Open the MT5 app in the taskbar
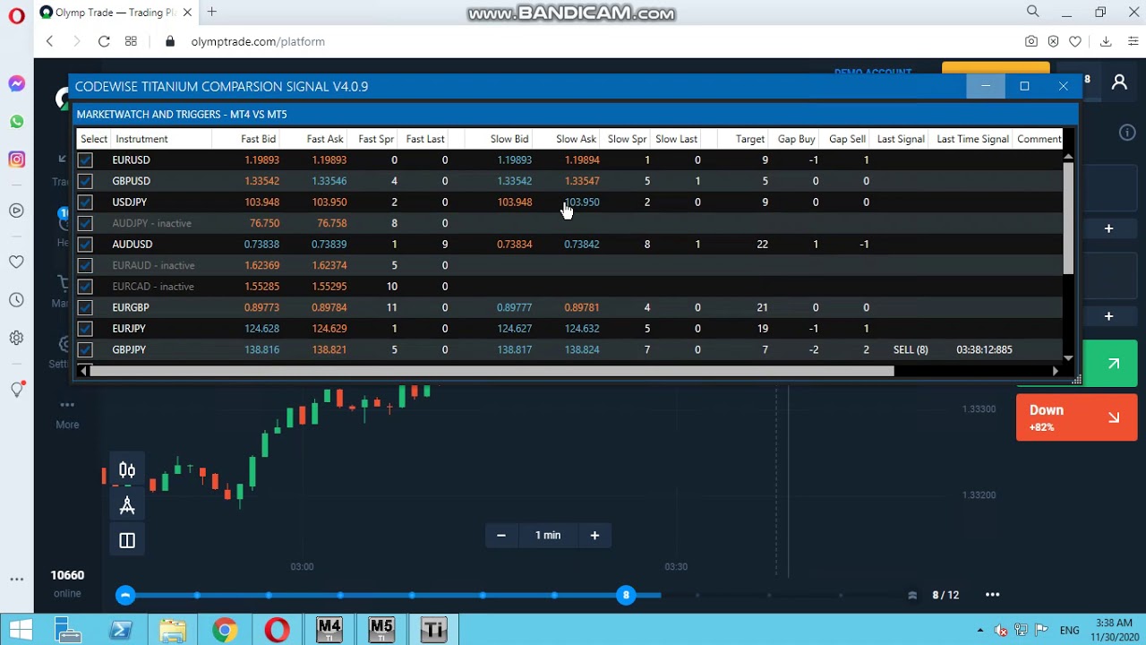1146x645 pixels. pyautogui.click(x=381, y=630)
